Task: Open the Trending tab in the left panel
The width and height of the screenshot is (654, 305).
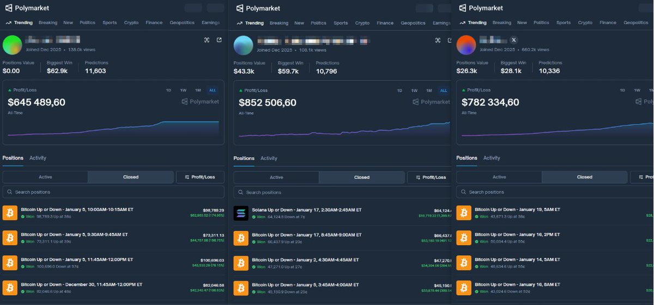Action: coord(19,23)
